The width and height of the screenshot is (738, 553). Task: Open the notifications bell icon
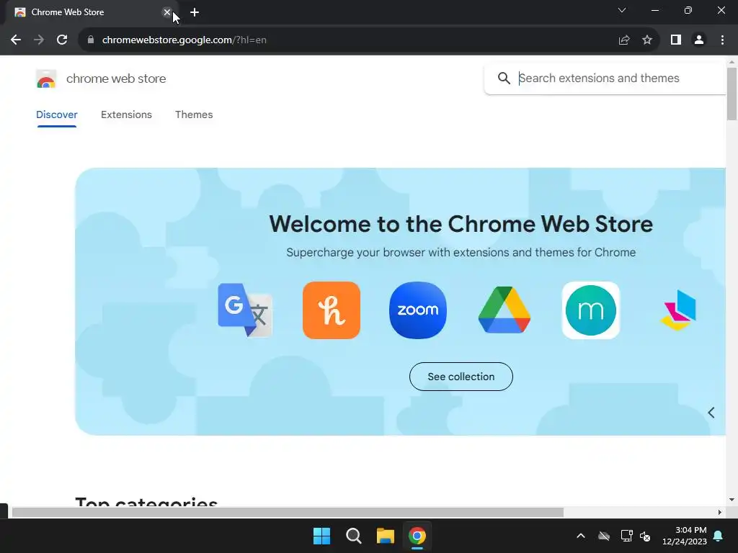click(719, 536)
